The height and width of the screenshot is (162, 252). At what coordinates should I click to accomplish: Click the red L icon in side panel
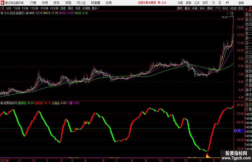pyautogui.click(x=247, y=9)
